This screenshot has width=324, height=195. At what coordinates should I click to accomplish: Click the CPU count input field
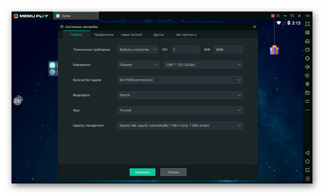coord(185,50)
